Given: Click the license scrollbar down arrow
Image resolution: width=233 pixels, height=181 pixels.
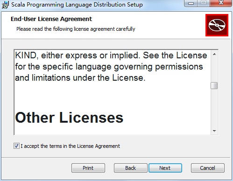Looking at the screenshot, I should click(x=214, y=131).
